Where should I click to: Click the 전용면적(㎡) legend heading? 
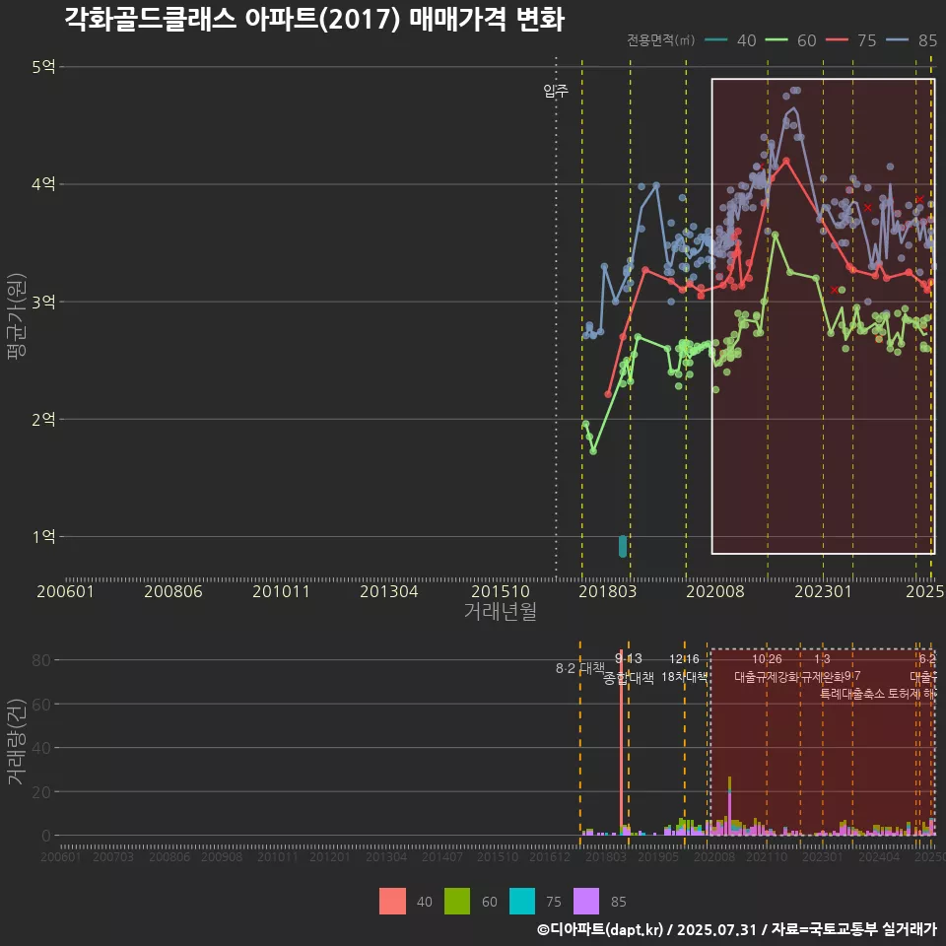coord(660,40)
